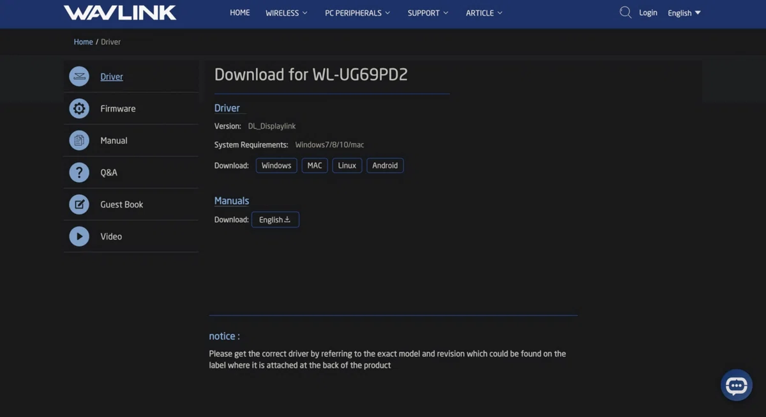
Task: Select the Driver sidebar label
Action: tap(112, 77)
